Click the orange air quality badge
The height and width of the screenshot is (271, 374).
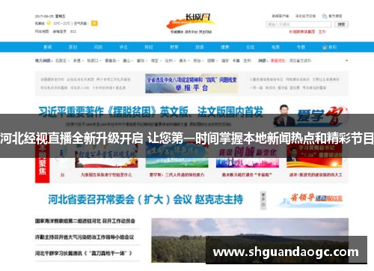(94, 23)
